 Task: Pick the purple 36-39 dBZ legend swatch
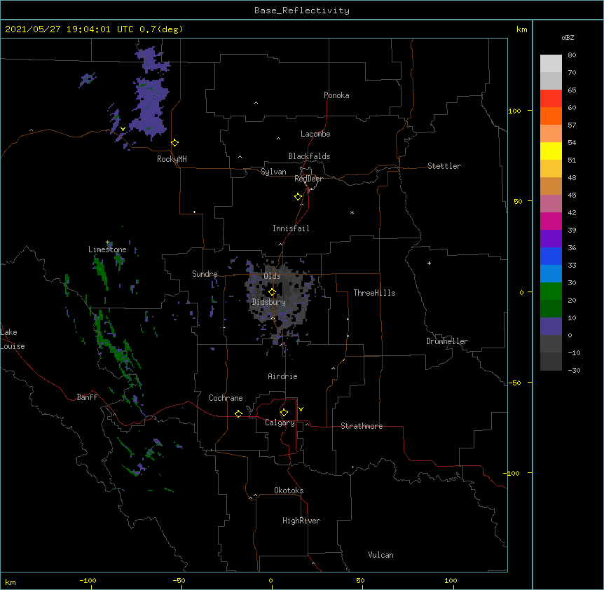pyautogui.click(x=551, y=239)
